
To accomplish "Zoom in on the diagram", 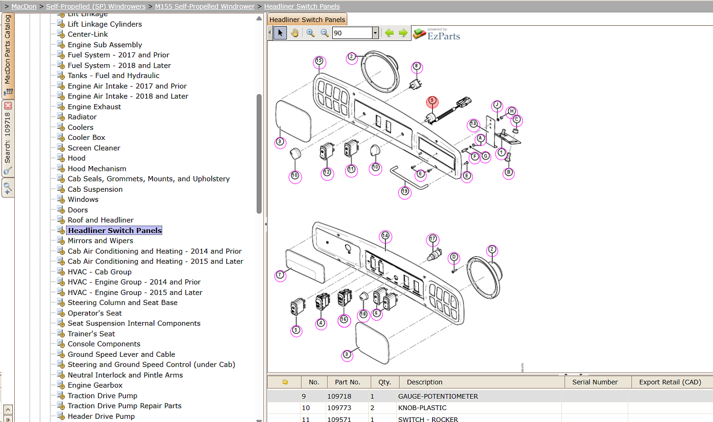I will [x=310, y=33].
